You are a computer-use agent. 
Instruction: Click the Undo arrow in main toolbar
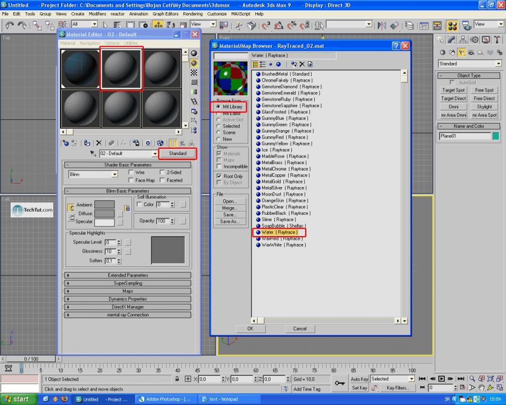(10, 25)
